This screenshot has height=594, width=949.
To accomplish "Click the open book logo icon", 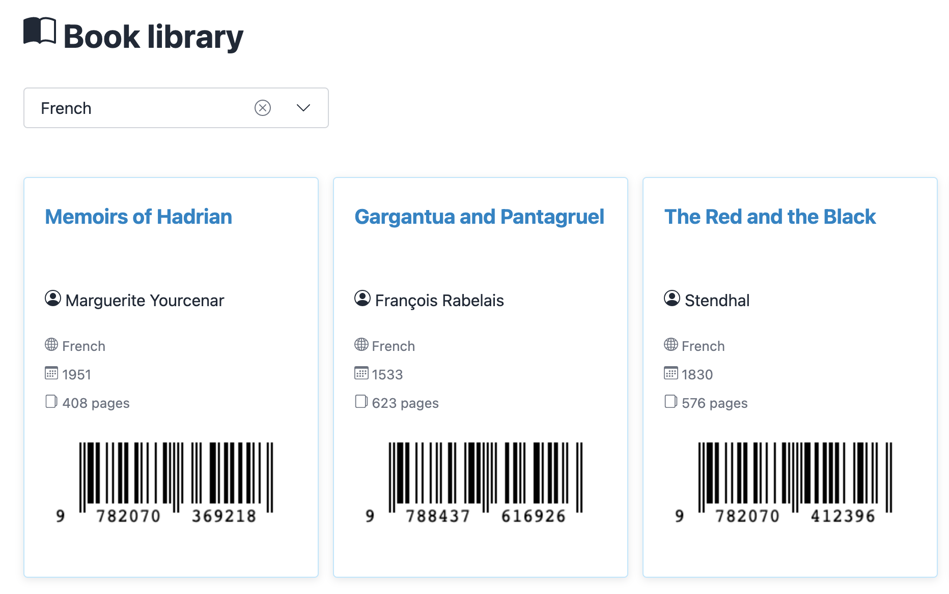I will click(x=40, y=32).
